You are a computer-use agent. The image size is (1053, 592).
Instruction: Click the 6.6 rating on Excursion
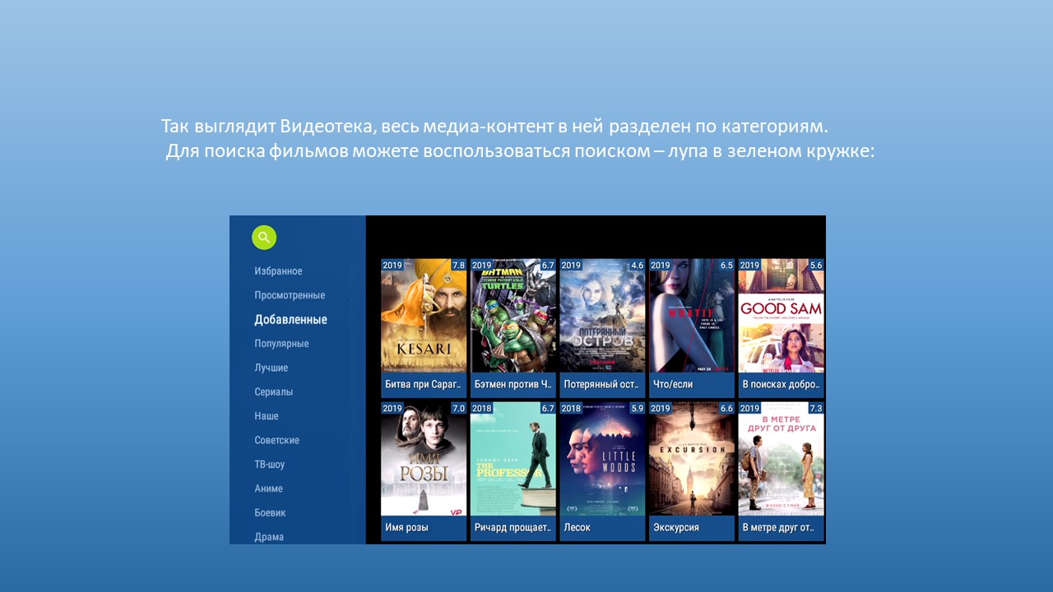tap(726, 409)
